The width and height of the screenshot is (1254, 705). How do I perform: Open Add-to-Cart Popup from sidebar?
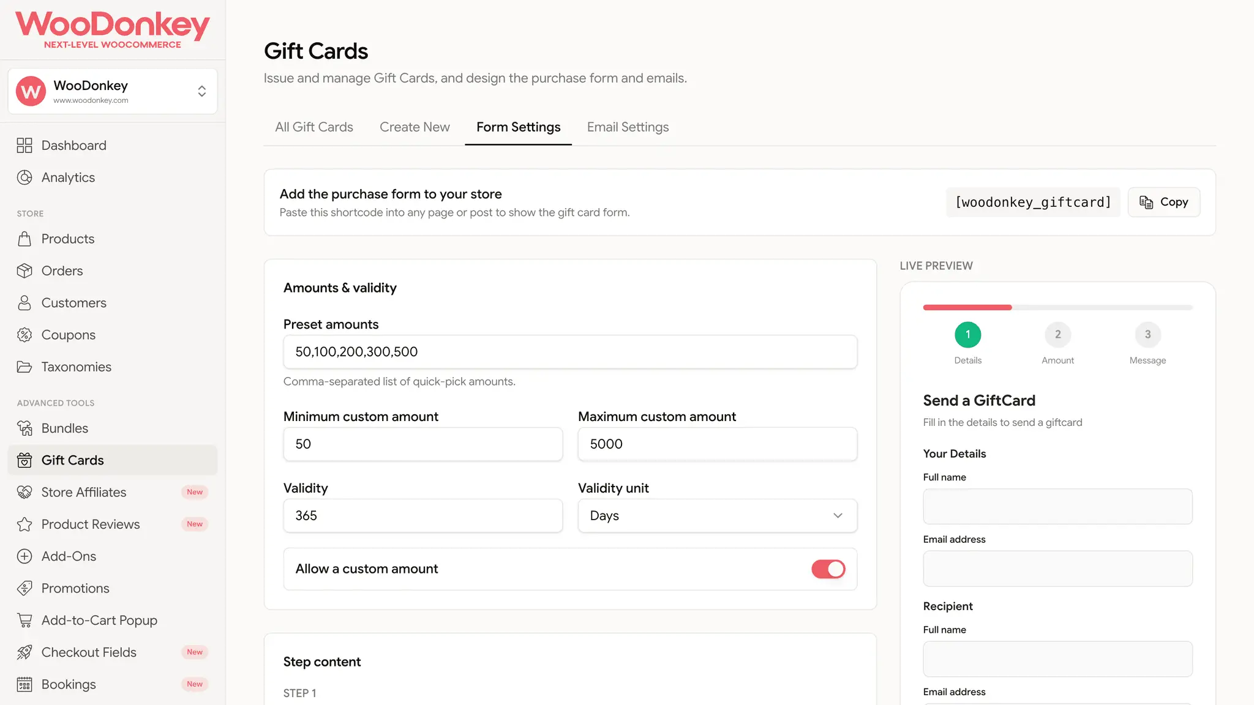coord(113,621)
